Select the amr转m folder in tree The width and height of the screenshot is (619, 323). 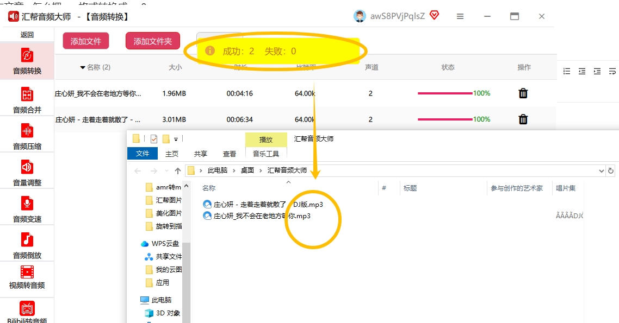[163, 187]
